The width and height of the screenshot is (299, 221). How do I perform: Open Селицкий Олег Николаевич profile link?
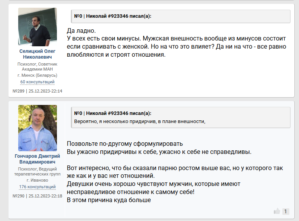pos(37,54)
